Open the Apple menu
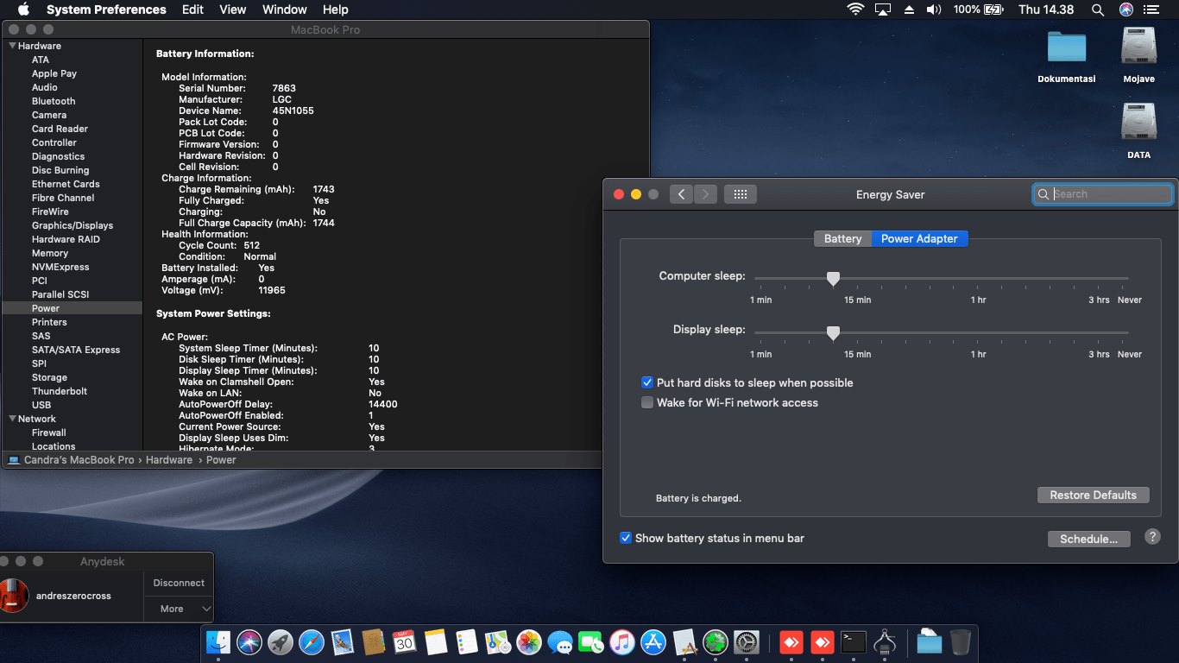Screen dimensions: 1179x663 (x=23, y=9)
